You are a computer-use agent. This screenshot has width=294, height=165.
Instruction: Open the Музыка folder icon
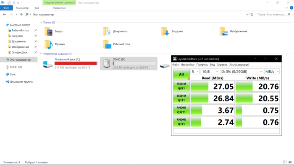click(x=48, y=44)
